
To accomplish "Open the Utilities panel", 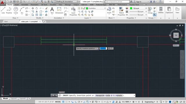I will click(x=161, y=10).
